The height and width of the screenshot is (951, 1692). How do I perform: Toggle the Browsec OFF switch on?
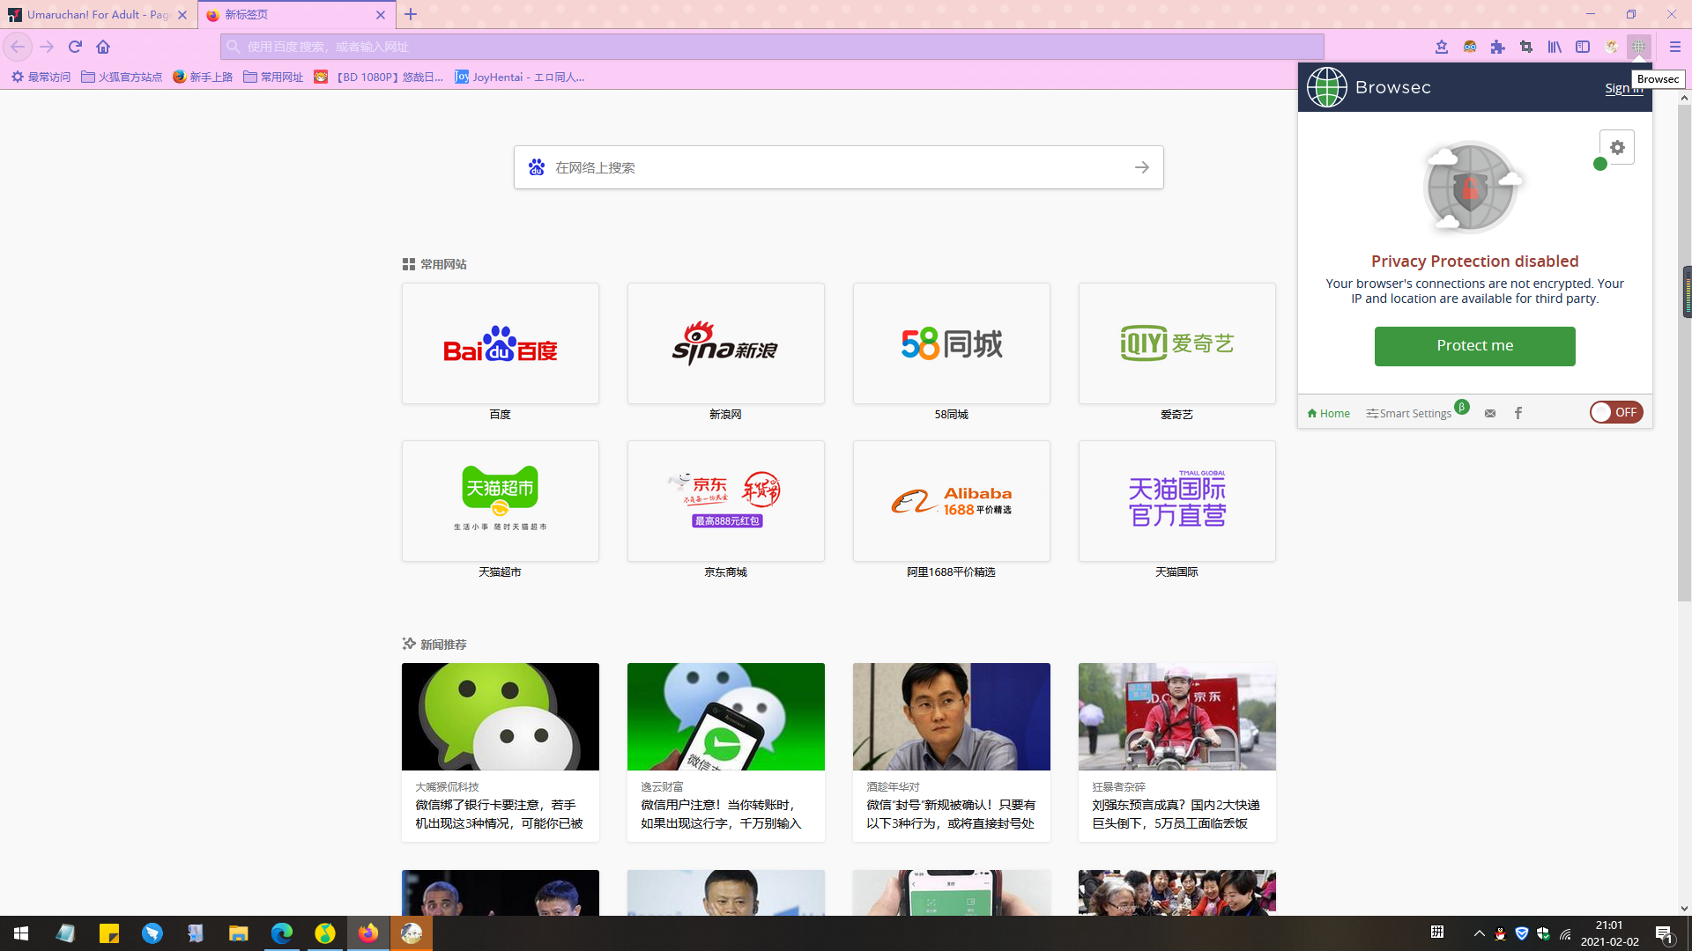pyautogui.click(x=1616, y=412)
